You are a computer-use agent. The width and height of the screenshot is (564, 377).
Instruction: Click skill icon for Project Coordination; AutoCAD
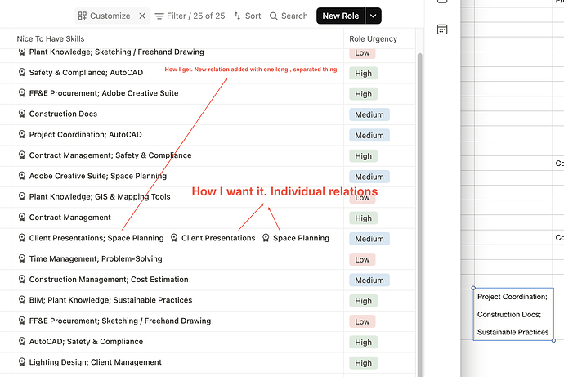(x=22, y=135)
